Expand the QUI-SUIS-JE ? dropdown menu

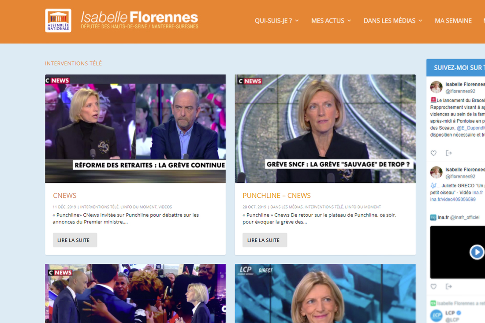[x=276, y=21]
